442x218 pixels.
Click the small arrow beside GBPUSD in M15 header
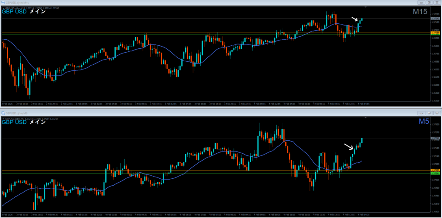pyautogui.click(x=3, y=7)
